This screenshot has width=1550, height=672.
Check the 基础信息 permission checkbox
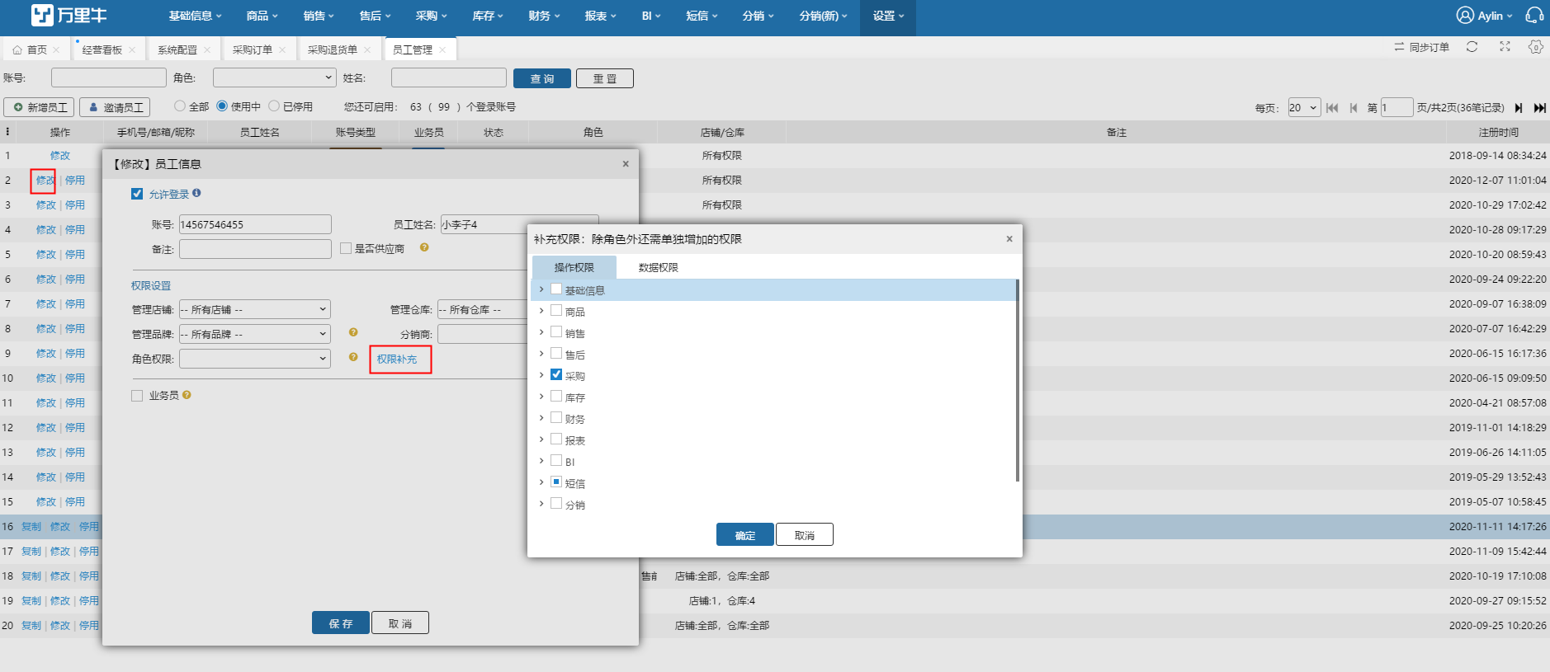coord(556,289)
